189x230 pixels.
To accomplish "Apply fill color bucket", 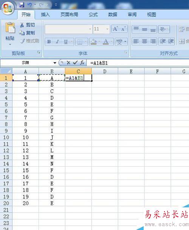I will 93,41.
